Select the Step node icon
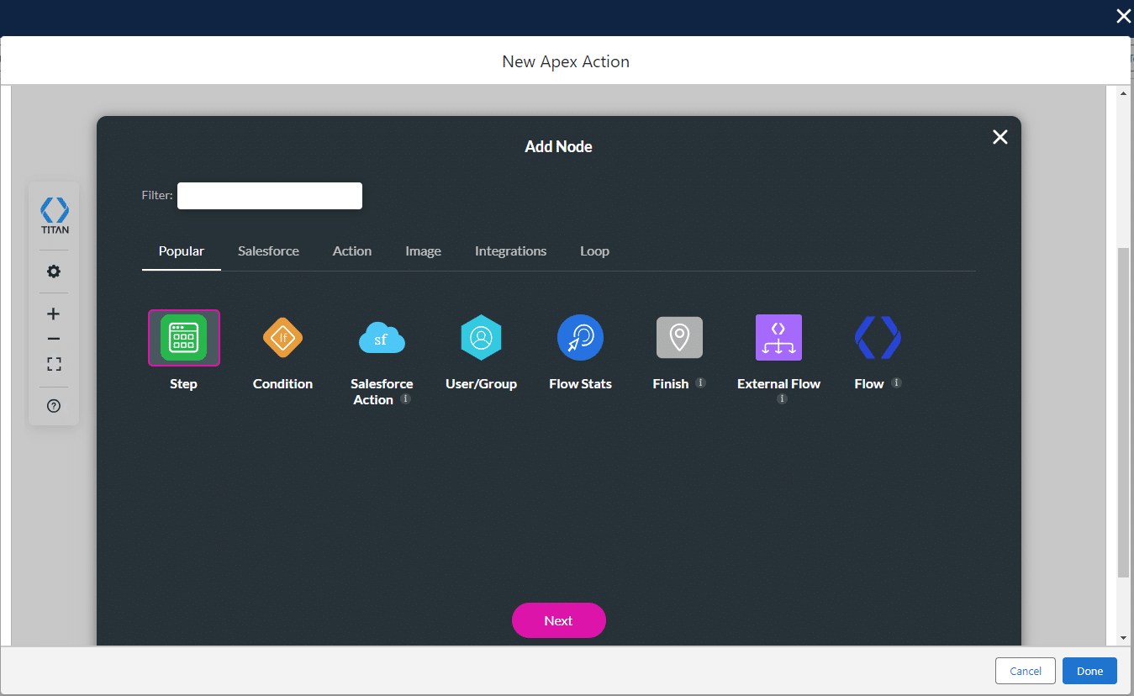 [183, 337]
